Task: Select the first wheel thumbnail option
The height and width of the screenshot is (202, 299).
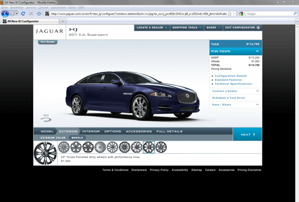Action: [x=64, y=147]
